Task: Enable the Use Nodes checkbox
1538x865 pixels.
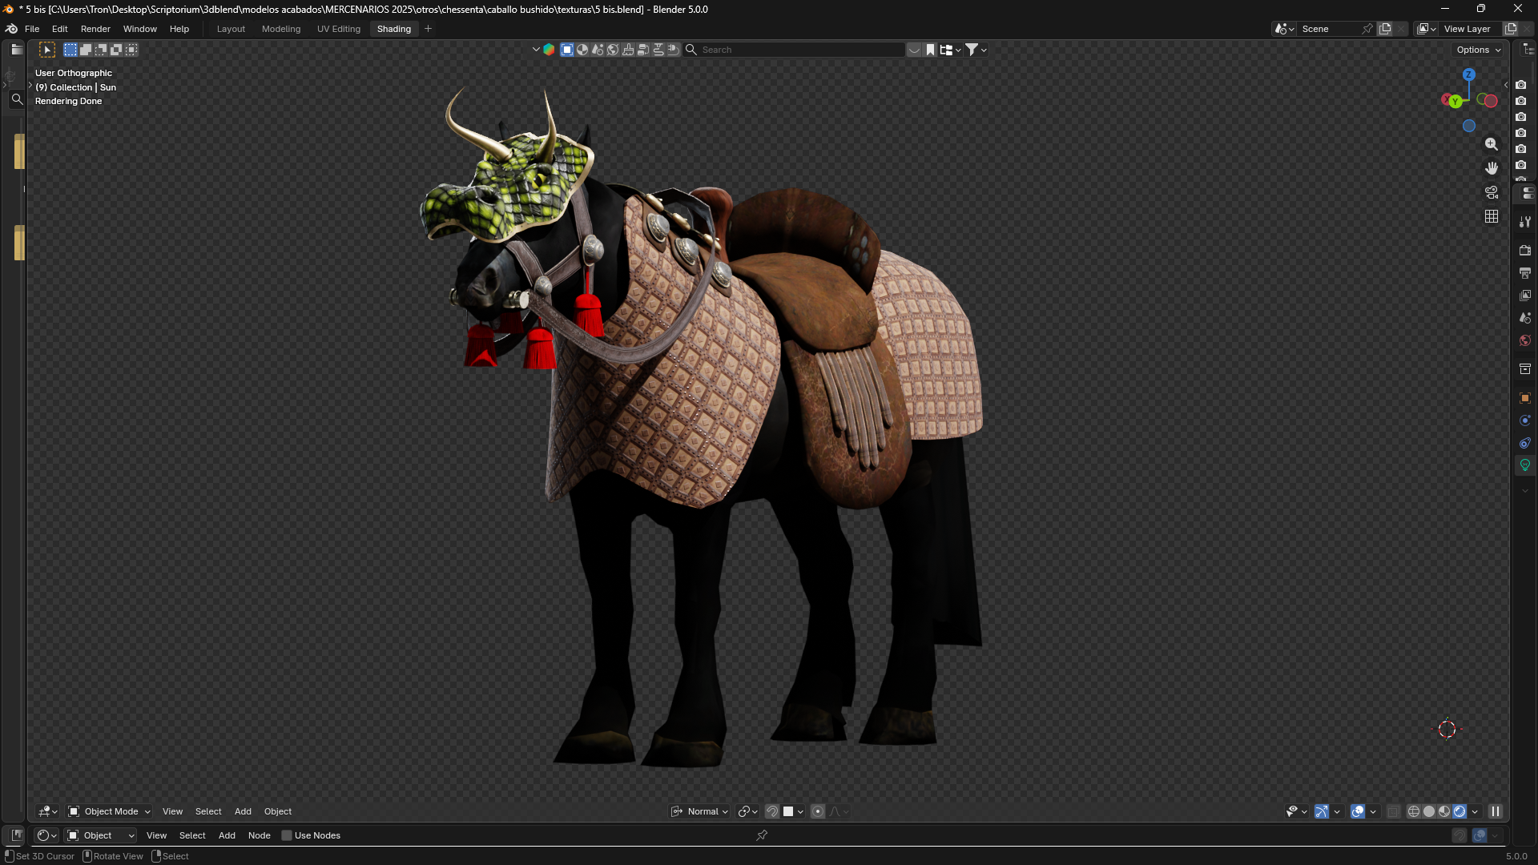Action: pyautogui.click(x=287, y=835)
